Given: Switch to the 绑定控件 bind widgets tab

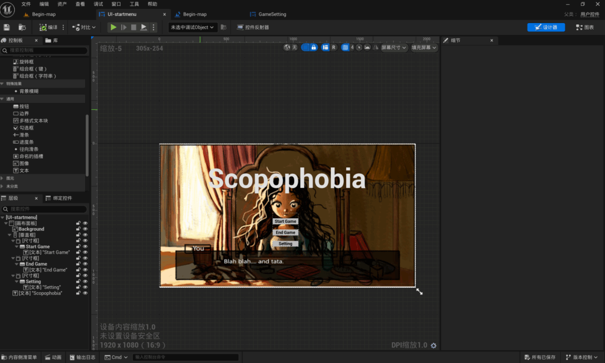Looking at the screenshot, I should point(58,198).
